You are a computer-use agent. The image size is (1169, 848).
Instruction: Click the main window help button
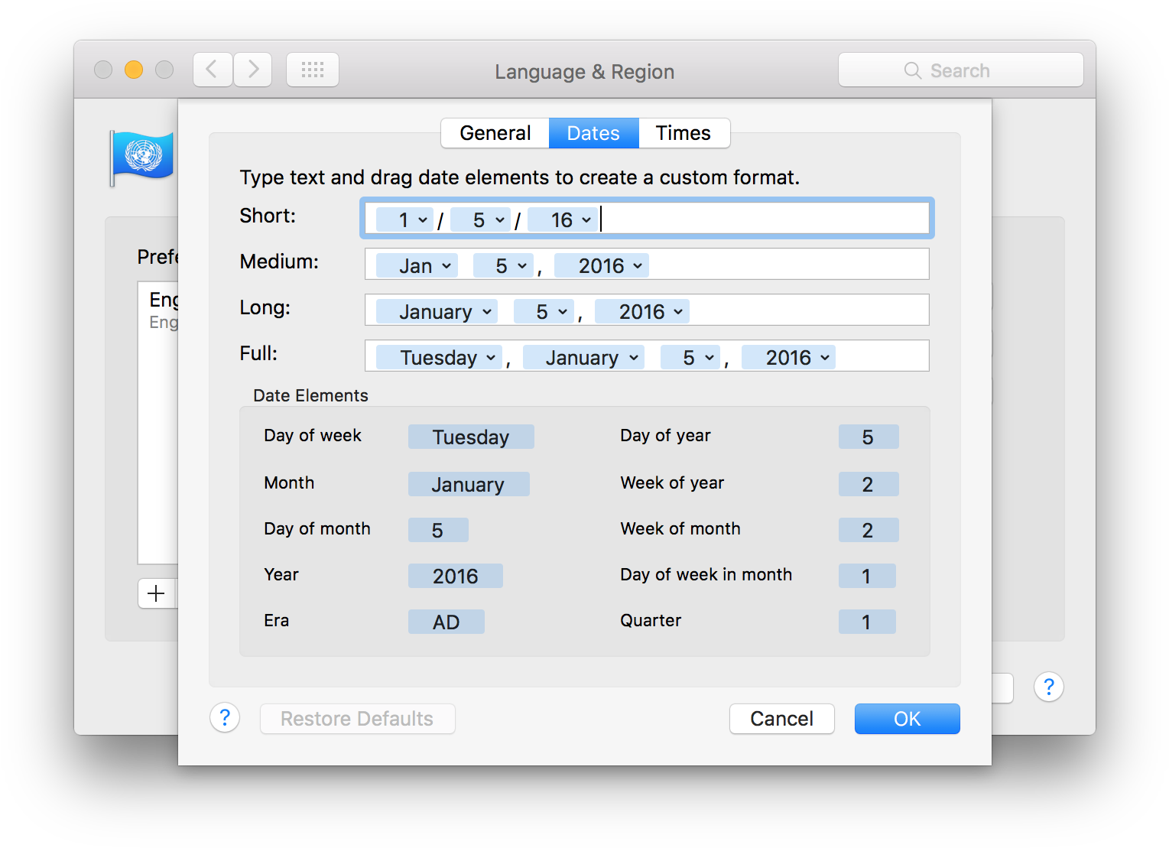pyautogui.click(x=1048, y=687)
